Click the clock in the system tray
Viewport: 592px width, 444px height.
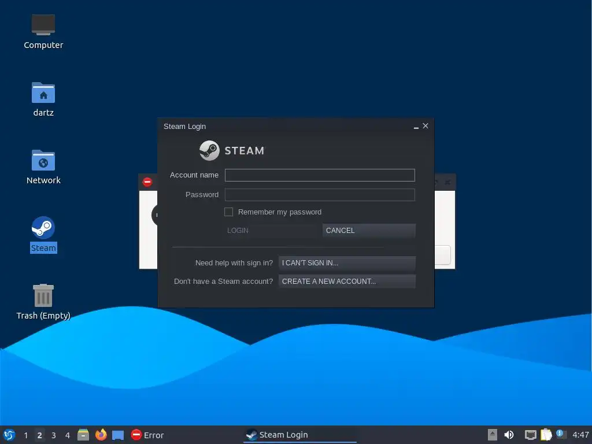[x=580, y=435]
